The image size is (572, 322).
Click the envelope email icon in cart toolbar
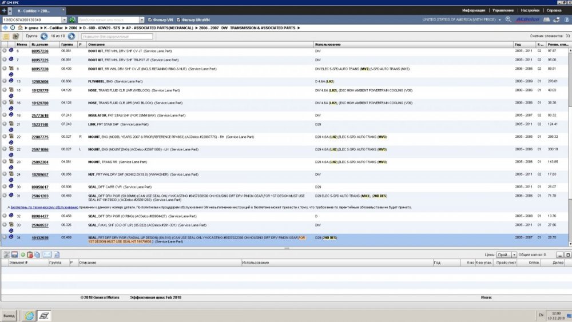47,254
